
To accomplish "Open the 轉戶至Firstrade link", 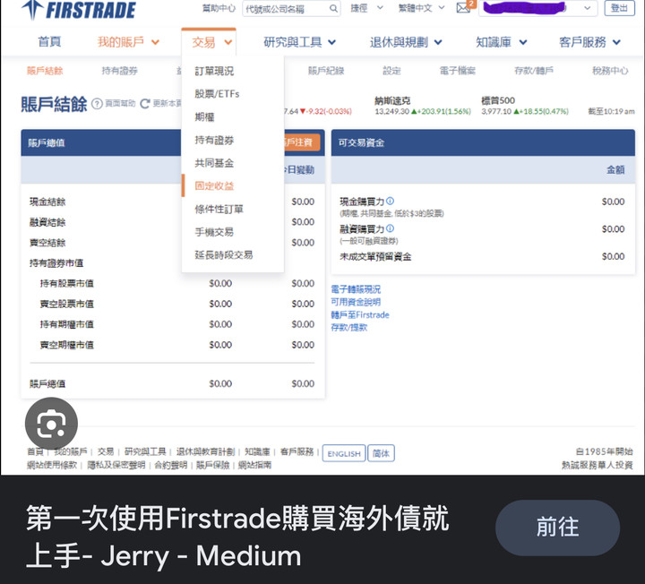I will 360,314.
